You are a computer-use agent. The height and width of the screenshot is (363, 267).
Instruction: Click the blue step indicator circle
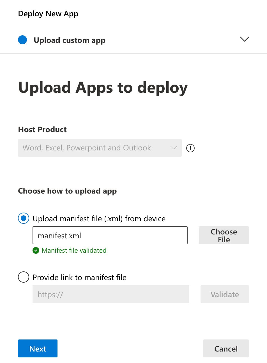(x=22, y=40)
